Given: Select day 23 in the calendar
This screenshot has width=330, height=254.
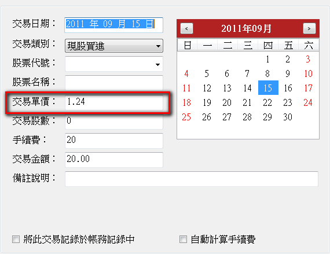Looking at the screenshot, I should 288,102.
